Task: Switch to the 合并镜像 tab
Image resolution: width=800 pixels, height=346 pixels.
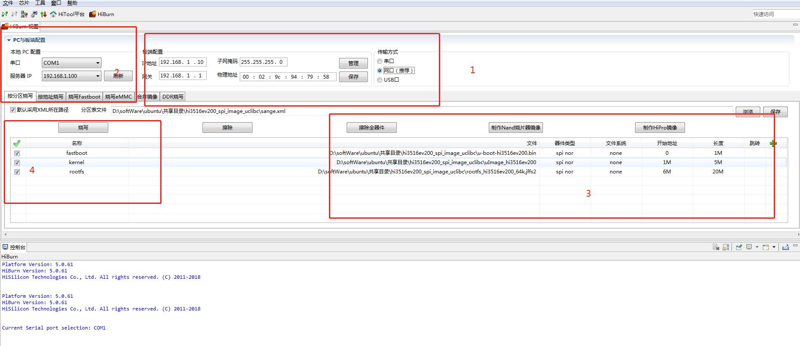Action: coord(147,97)
